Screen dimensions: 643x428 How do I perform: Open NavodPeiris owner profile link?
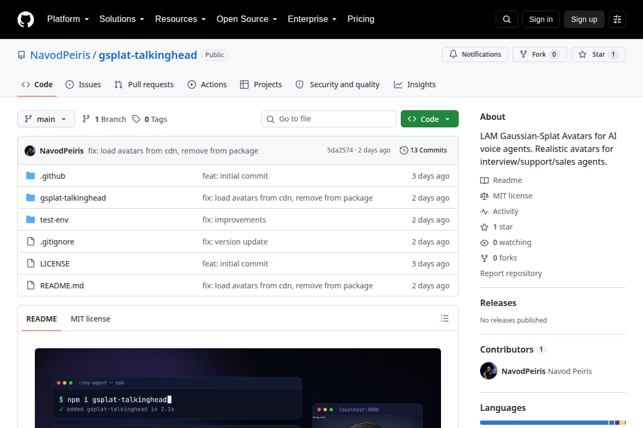(61, 55)
